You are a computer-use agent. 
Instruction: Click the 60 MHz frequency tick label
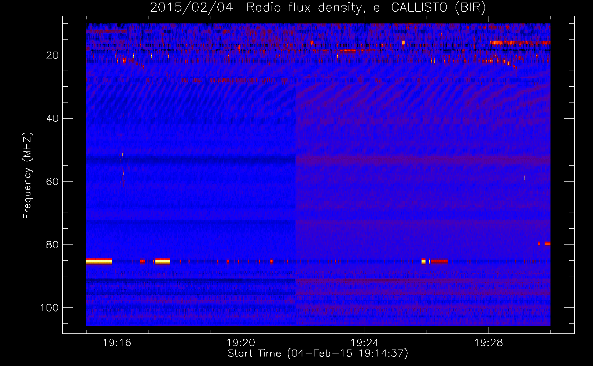(52, 182)
